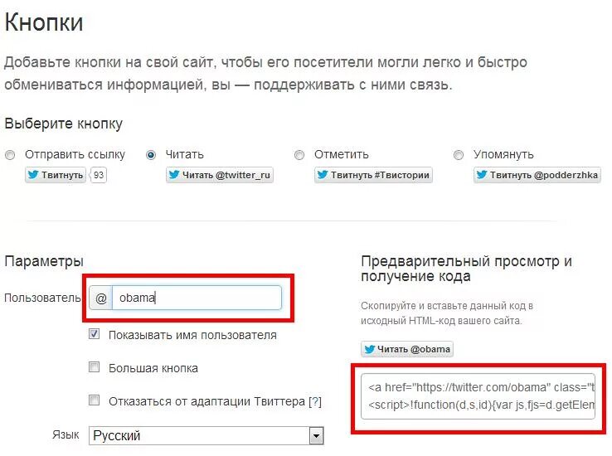Select the Читать radio button

[x=151, y=155]
